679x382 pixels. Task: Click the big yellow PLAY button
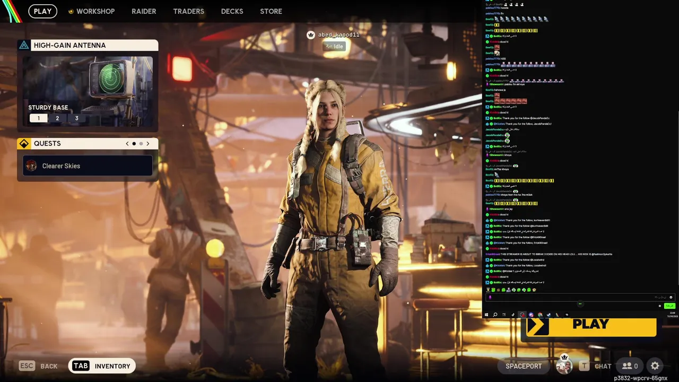coord(591,326)
